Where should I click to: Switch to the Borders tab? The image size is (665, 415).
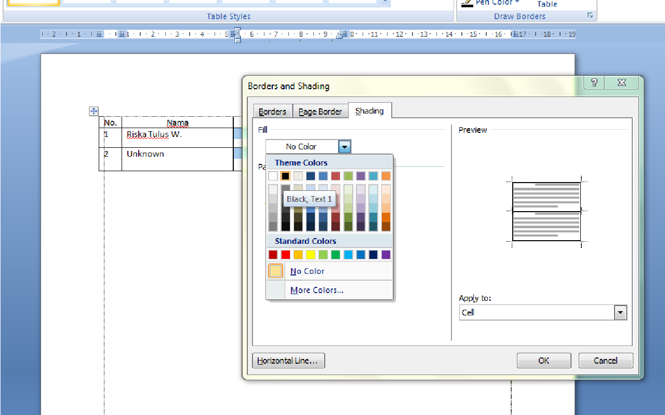click(x=273, y=112)
